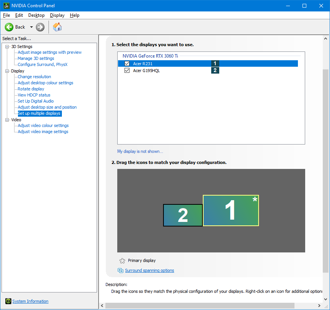The width and height of the screenshot is (330, 310).
Task: Open Change resolution task
Action: pos(34,77)
